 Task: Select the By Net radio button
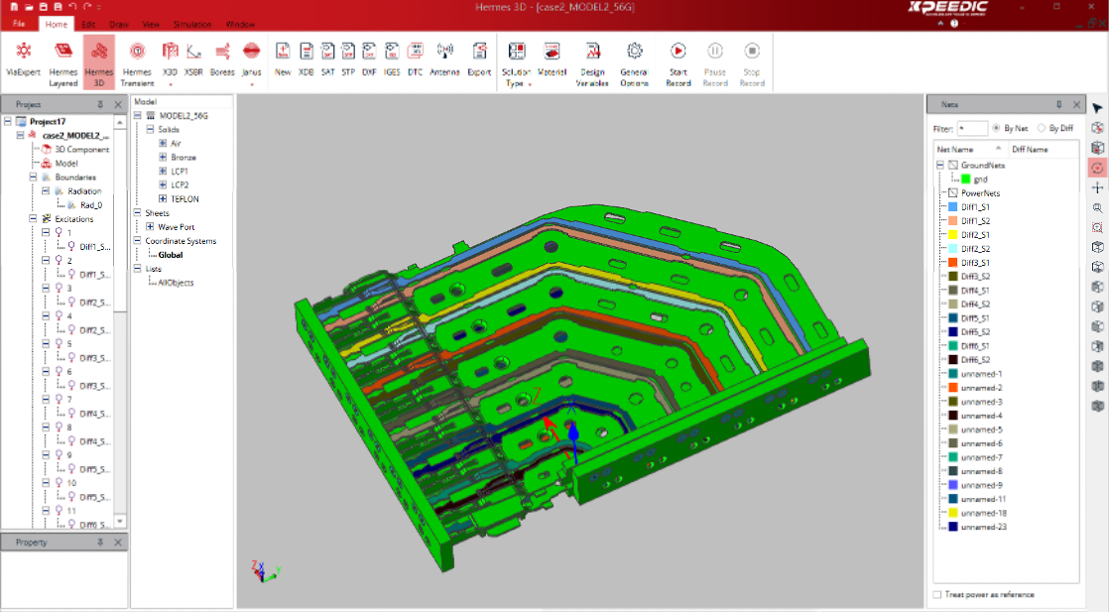[994, 128]
